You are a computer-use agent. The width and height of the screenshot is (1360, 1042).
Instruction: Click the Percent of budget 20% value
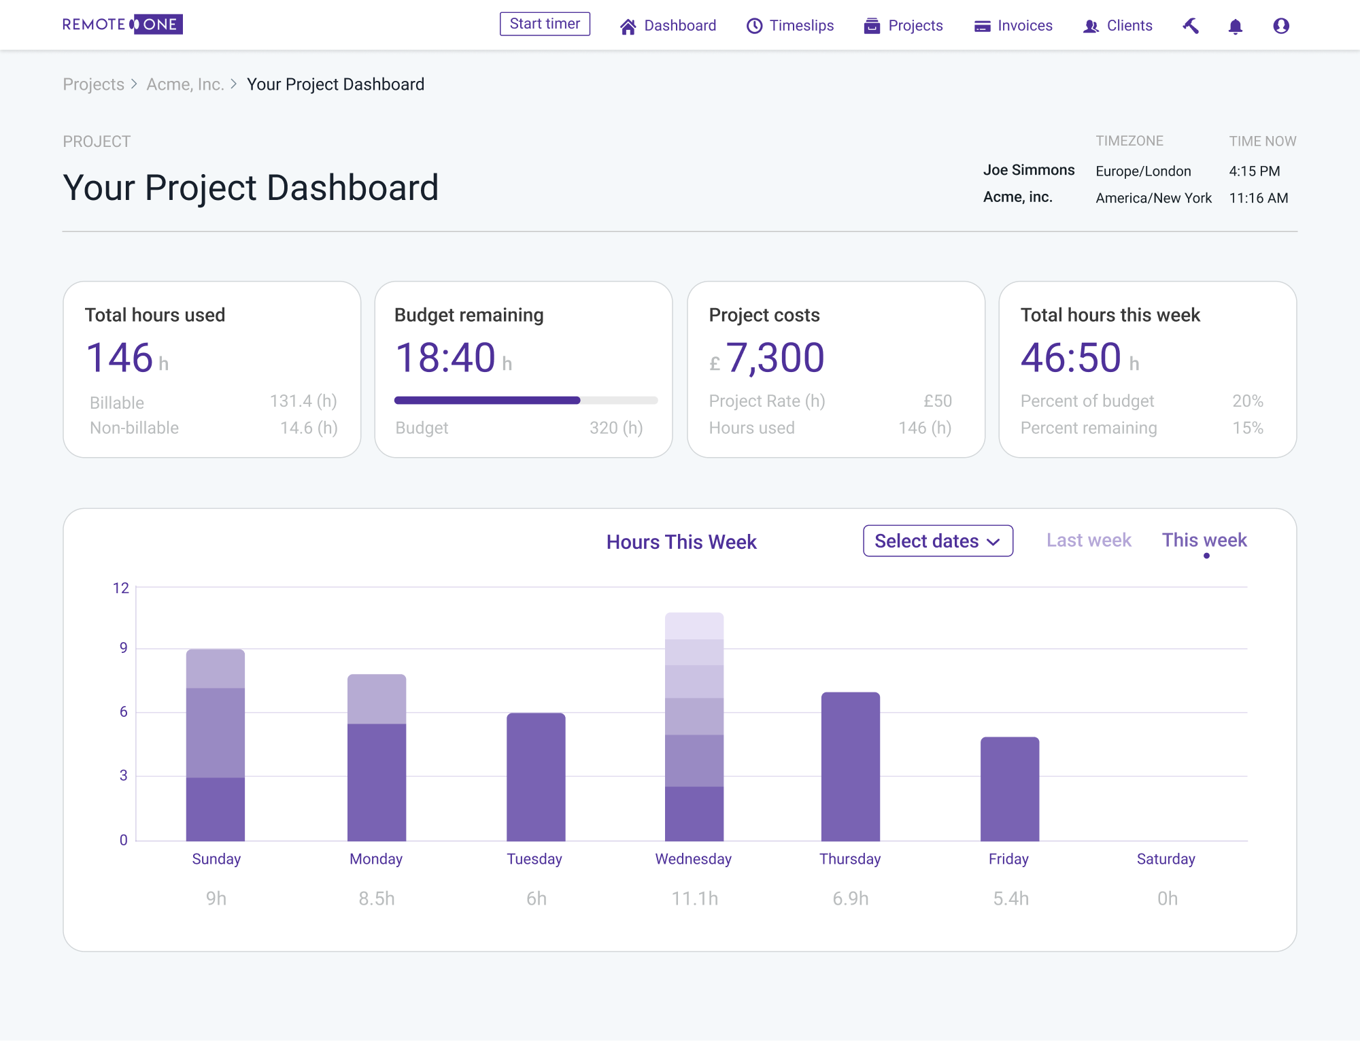pyautogui.click(x=1248, y=401)
